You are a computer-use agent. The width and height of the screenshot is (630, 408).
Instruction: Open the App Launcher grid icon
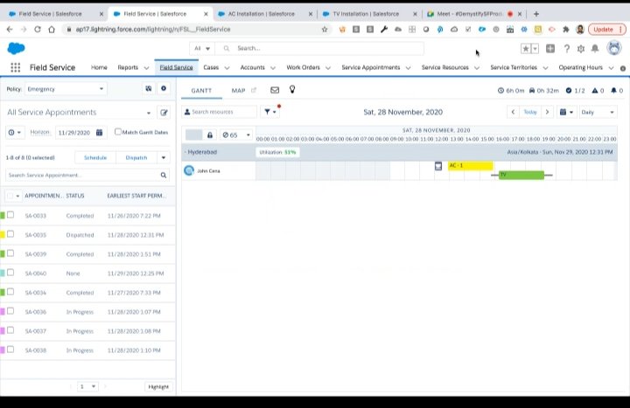15,67
